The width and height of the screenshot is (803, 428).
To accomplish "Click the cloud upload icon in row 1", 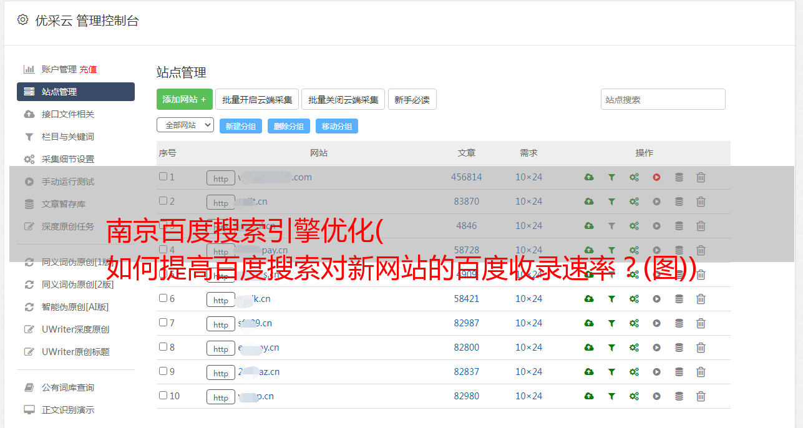I will (x=589, y=177).
